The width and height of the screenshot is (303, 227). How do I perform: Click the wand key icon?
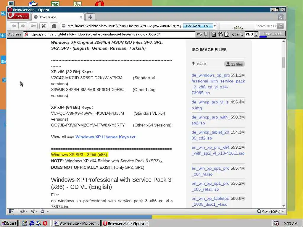pyautogui.click(x=33, y=26)
